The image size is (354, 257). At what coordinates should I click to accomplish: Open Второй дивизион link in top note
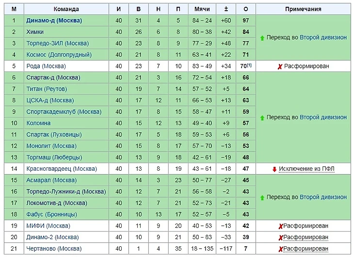click(x=323, y=37)
